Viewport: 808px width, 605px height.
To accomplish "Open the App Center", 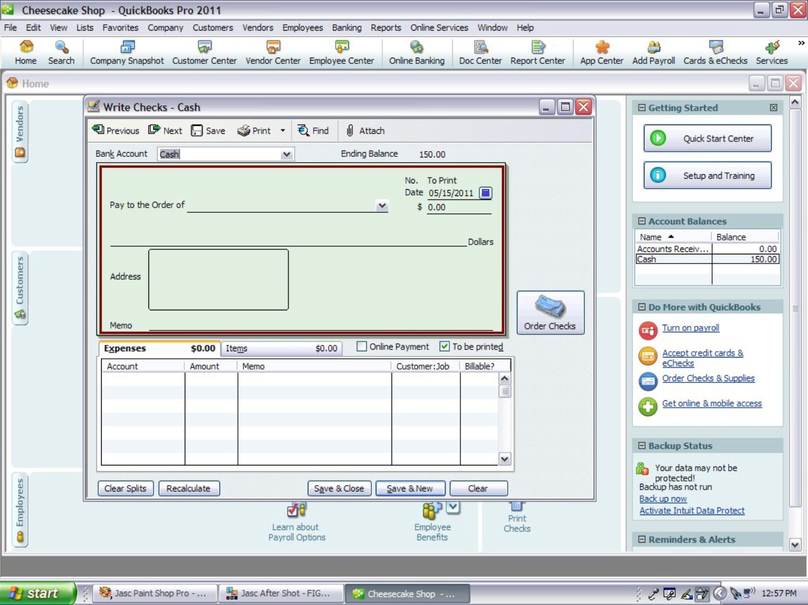I will pyautogui.click(x=601, y=52).
